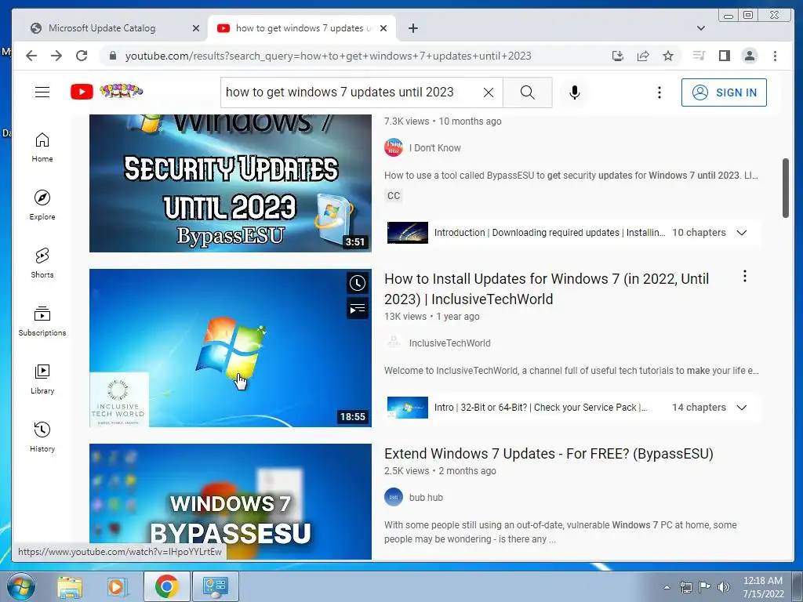Screen dimensions: 803x602
Task: Open 'Extend Windows 7 Updates' video title
Action: click(x=548, y=454)
